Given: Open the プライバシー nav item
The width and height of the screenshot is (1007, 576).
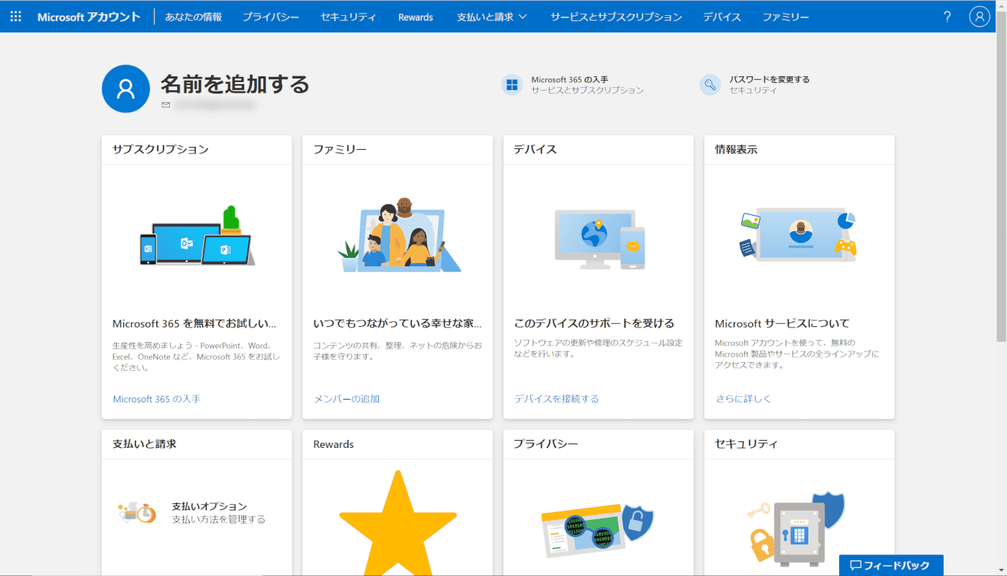Looking at the screenshot, I should (x=271, y=17).
